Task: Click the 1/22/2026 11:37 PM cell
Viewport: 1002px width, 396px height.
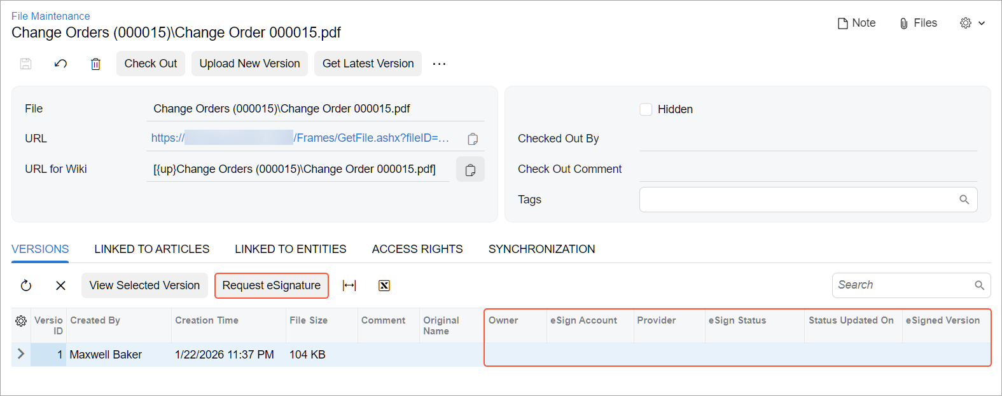Action: click(x=229, y=355)
